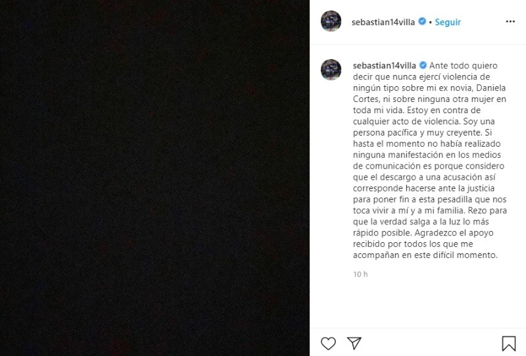The height and width of the screenshot is (356, 526).
Task: Click the caption line starting para poner fin
Action: click(x=430, y=199)
